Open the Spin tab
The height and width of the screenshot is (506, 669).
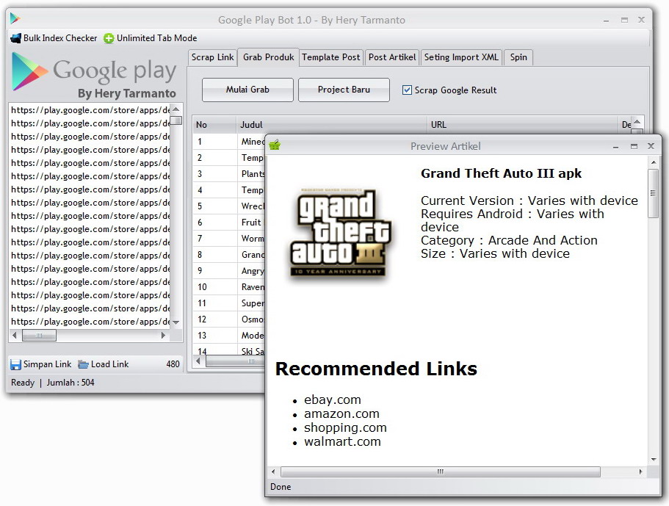click(x=518, y=57)
